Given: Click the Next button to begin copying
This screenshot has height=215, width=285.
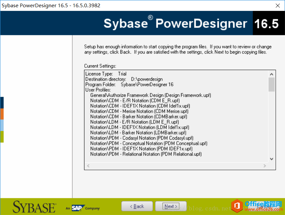Looking at the screenshot, I should tap(171, 206).
